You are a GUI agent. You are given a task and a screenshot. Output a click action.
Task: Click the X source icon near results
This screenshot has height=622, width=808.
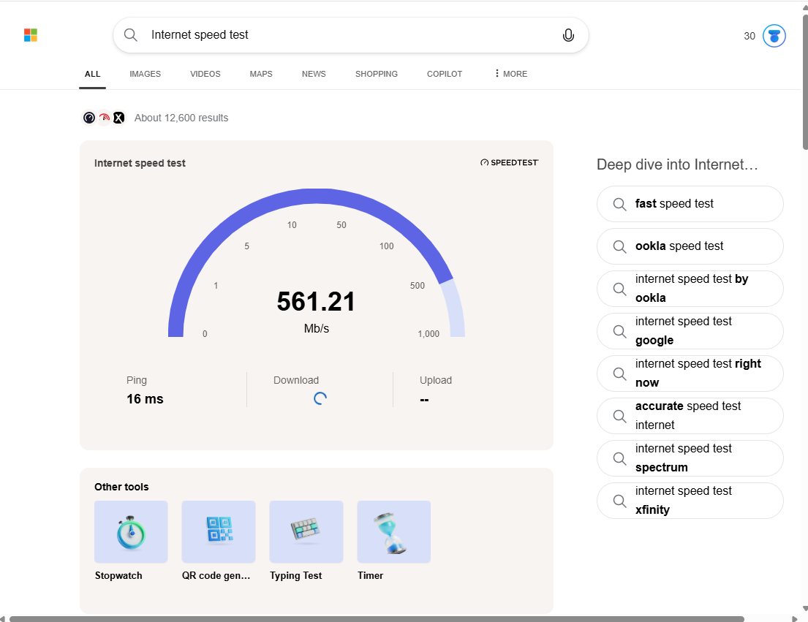[118, 118]
